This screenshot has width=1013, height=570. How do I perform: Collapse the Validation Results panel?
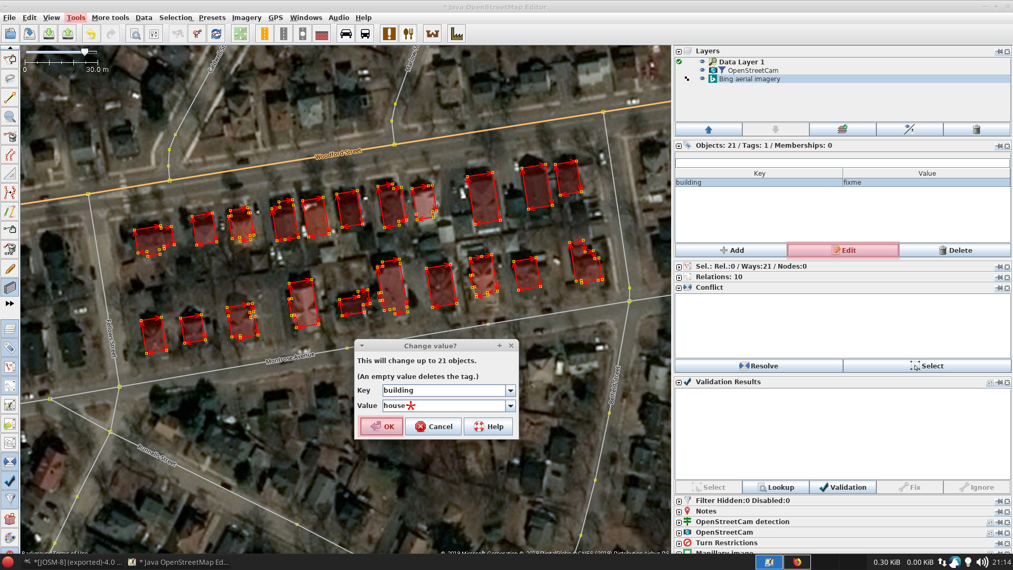click(678, 382)
